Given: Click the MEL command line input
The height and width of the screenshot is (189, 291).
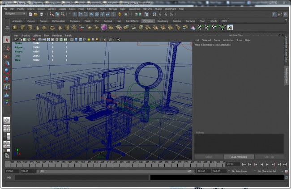Looking at the screenshot, I should [x=81, y=177].
